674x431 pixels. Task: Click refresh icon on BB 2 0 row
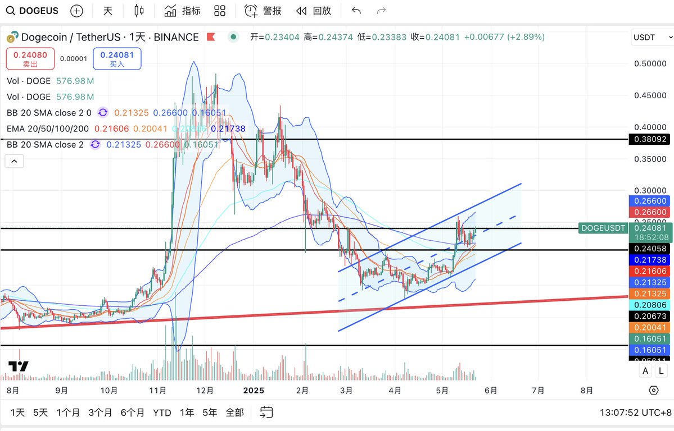coord(103,112)
